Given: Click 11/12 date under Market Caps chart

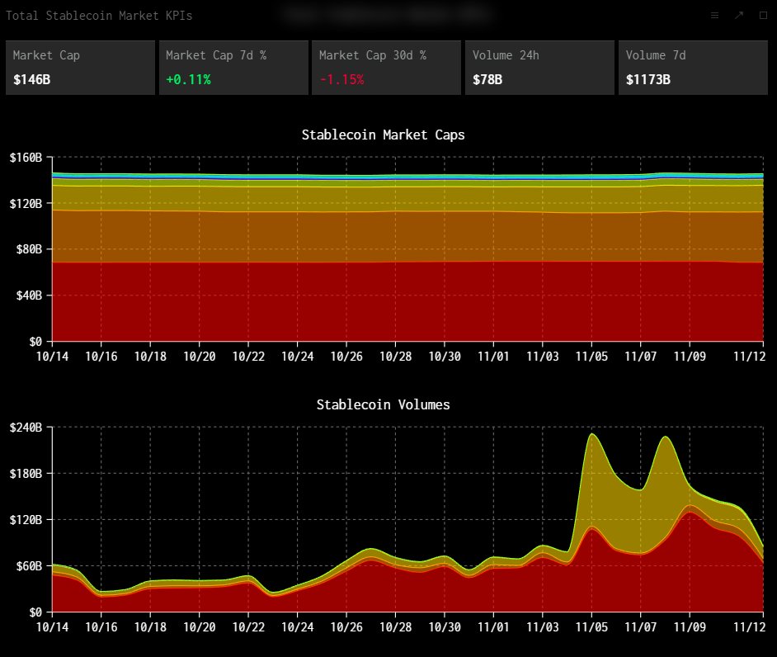Looking at the screenshot, I should point(749,357).
